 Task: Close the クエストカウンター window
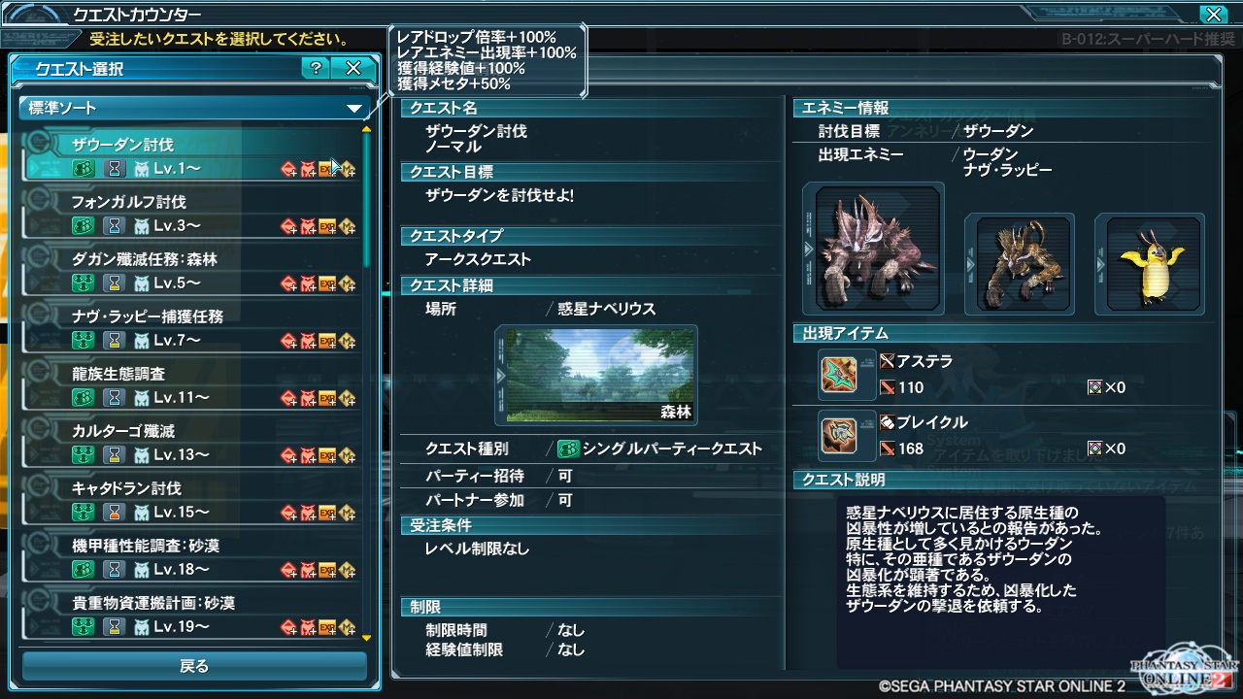click(x=1212, y=14)
